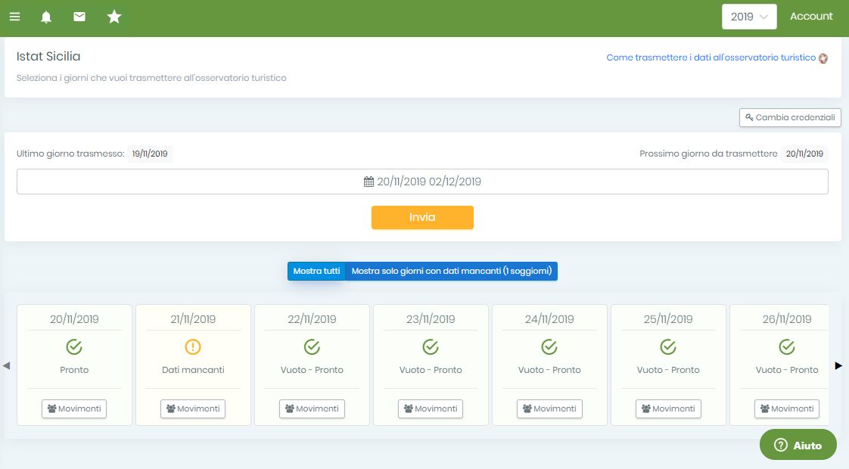Click the 20/11/2019 next day to transmit value

coord(804,154)
